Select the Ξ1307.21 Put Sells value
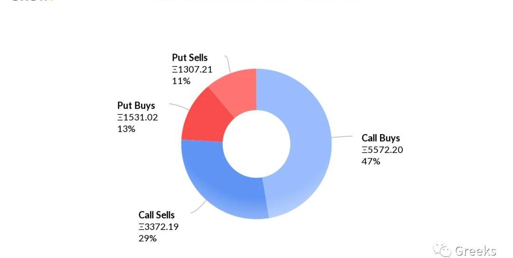Viewport: 513px width, 258px height. (x=192, y=70)
